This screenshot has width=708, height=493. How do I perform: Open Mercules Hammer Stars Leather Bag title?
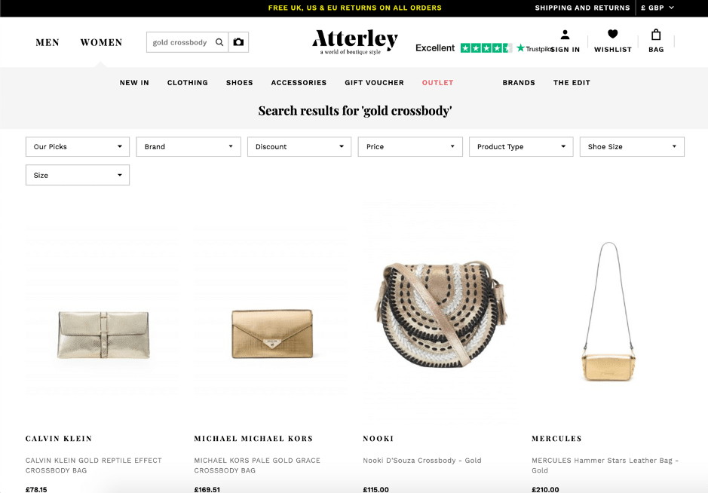point(605,465)
